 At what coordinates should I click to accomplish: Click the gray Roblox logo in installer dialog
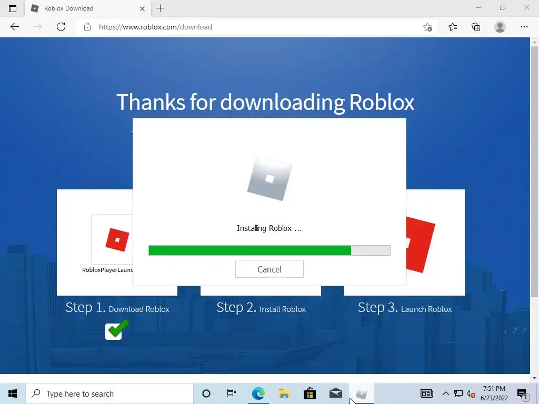[269, 179]
